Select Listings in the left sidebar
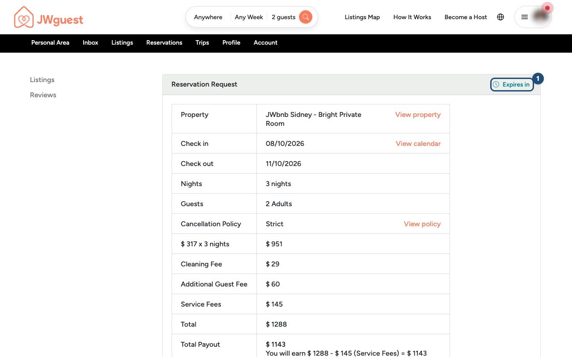The width and height of the screenshot is (572, 357). pos(42,80)
